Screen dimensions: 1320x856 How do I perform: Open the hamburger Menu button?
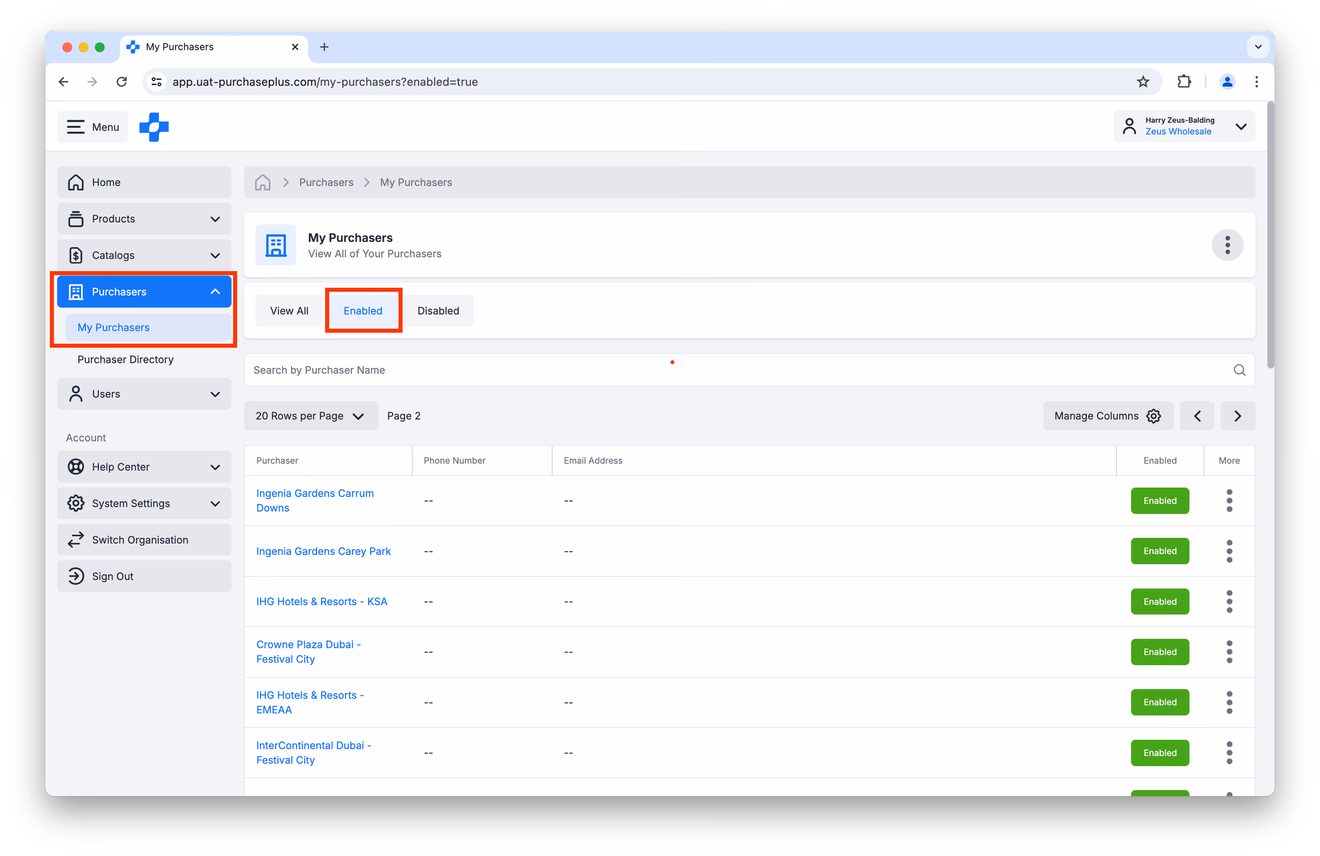92,127
